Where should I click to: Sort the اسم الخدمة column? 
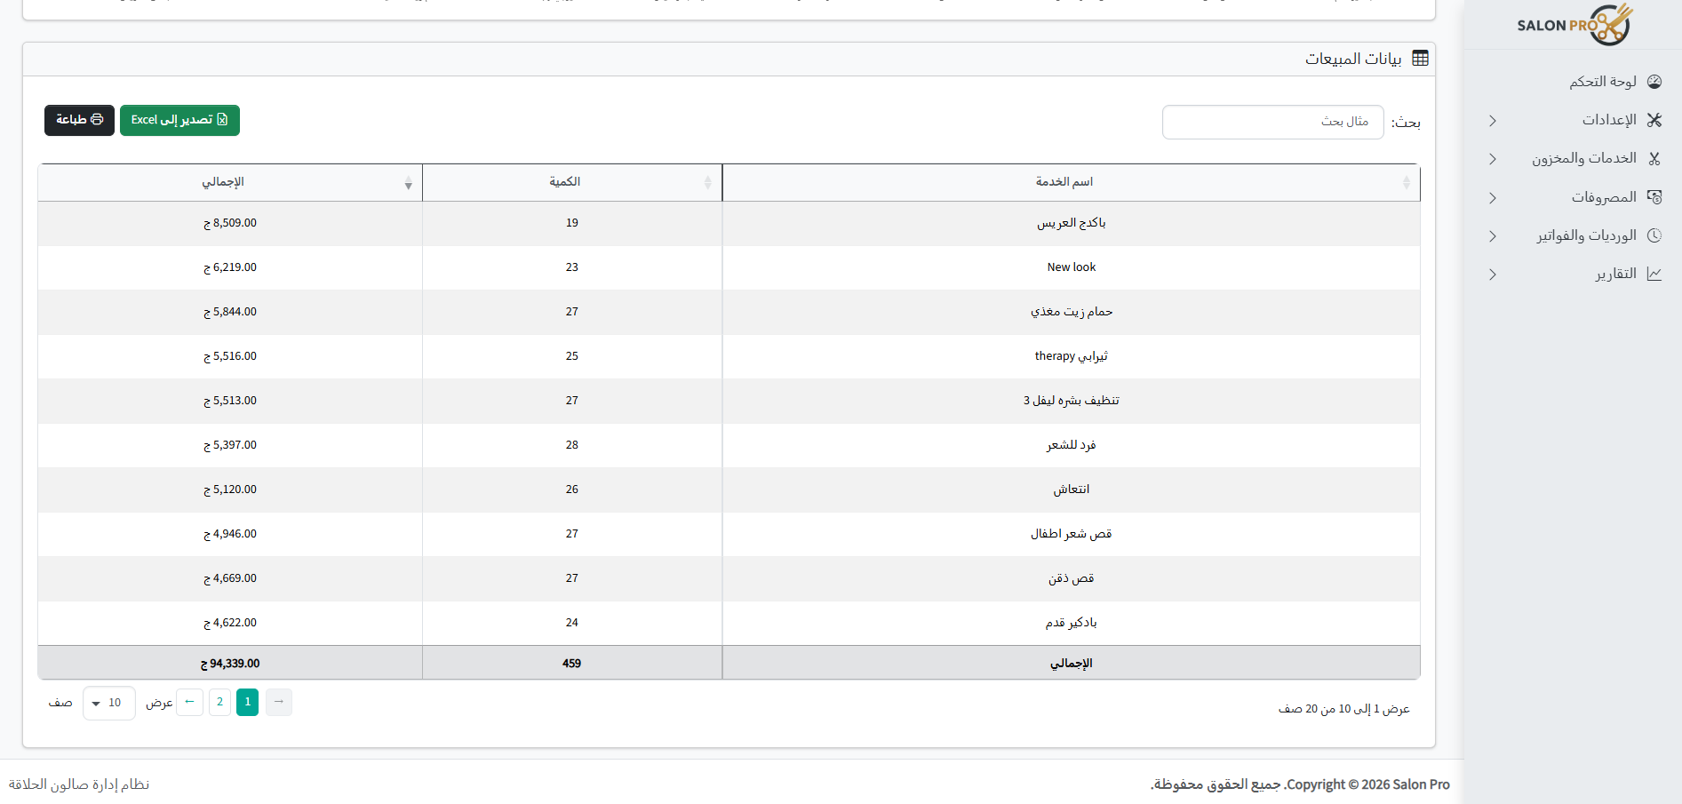click(x=1407, y=183)
